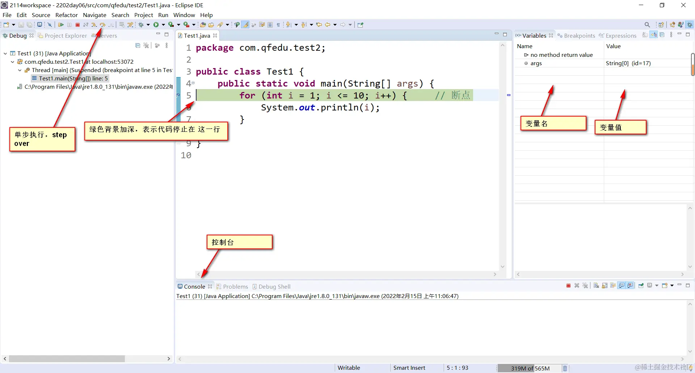Click the Clear Console icon
The width and height of the screenshot is (695, 373).
click(596, 286)
